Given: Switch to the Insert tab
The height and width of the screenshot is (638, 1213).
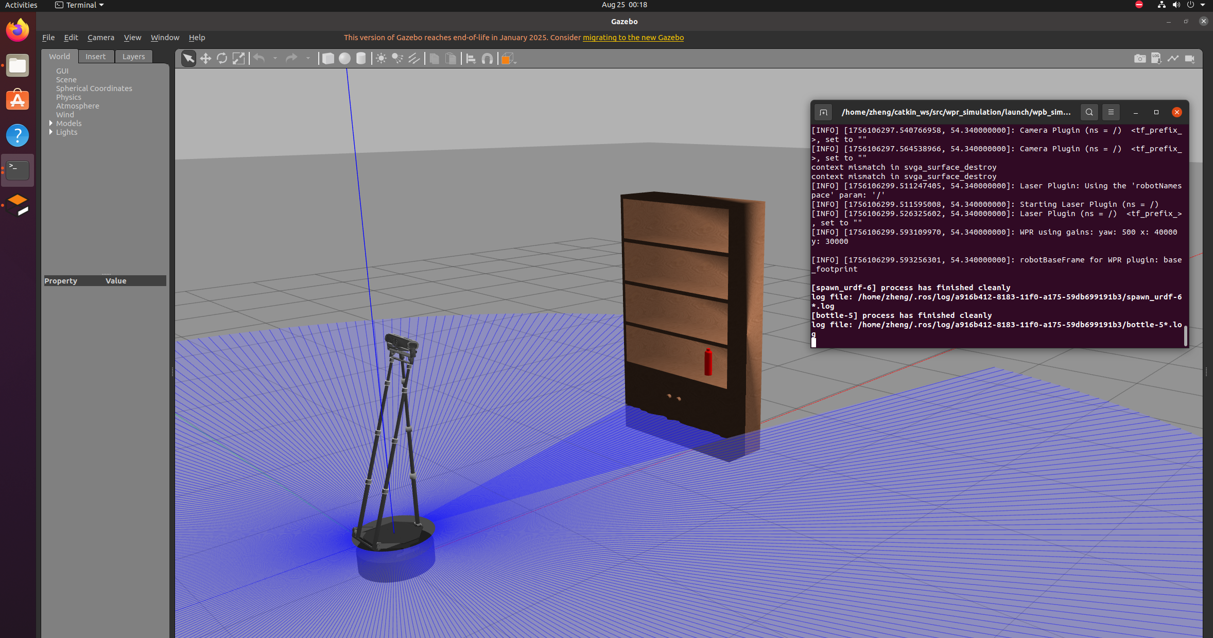Looking at the screenshot, I should (96, 56).
